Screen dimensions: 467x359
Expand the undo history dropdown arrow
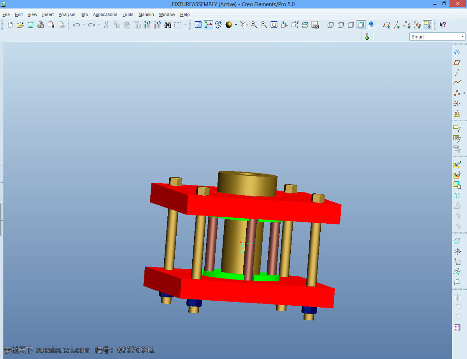click(x=84, y=25)
